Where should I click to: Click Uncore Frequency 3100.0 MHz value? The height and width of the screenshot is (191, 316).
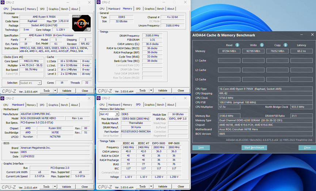click(x=172, y=26)
